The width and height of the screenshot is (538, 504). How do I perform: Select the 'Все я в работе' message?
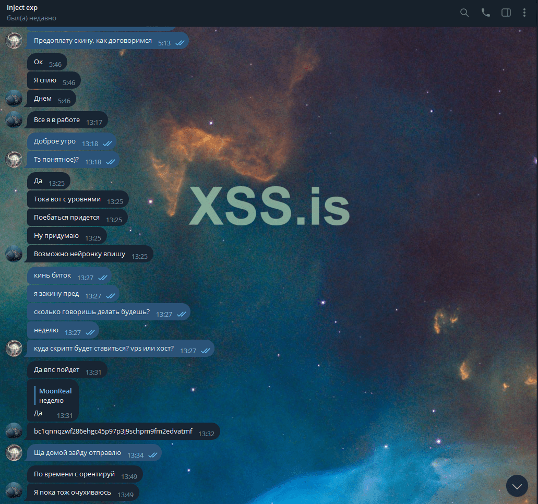66,119
